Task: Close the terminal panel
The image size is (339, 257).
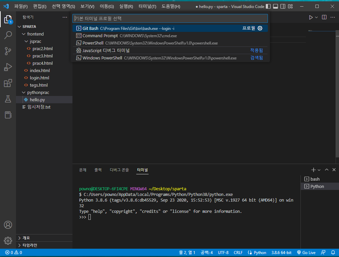Action: coord(334,170)
